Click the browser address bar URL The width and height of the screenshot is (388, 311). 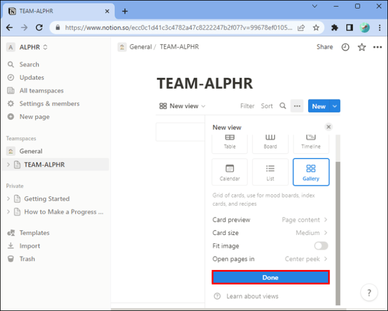[x=178, y=28]
